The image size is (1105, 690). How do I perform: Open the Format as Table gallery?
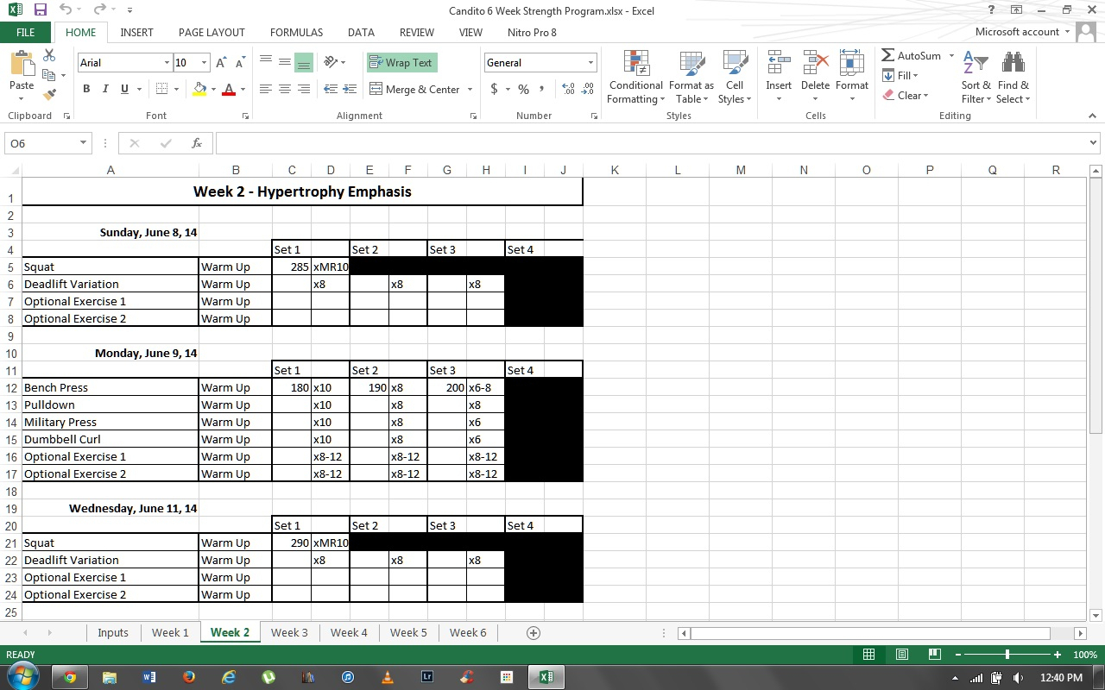coord(691,65)
